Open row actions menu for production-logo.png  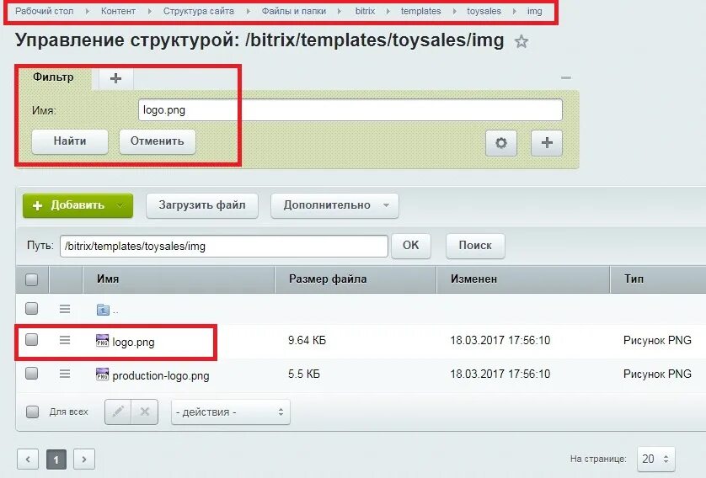(x=65, y=374)
